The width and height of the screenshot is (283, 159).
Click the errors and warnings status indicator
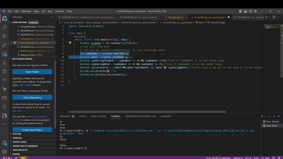click(8, 158)
